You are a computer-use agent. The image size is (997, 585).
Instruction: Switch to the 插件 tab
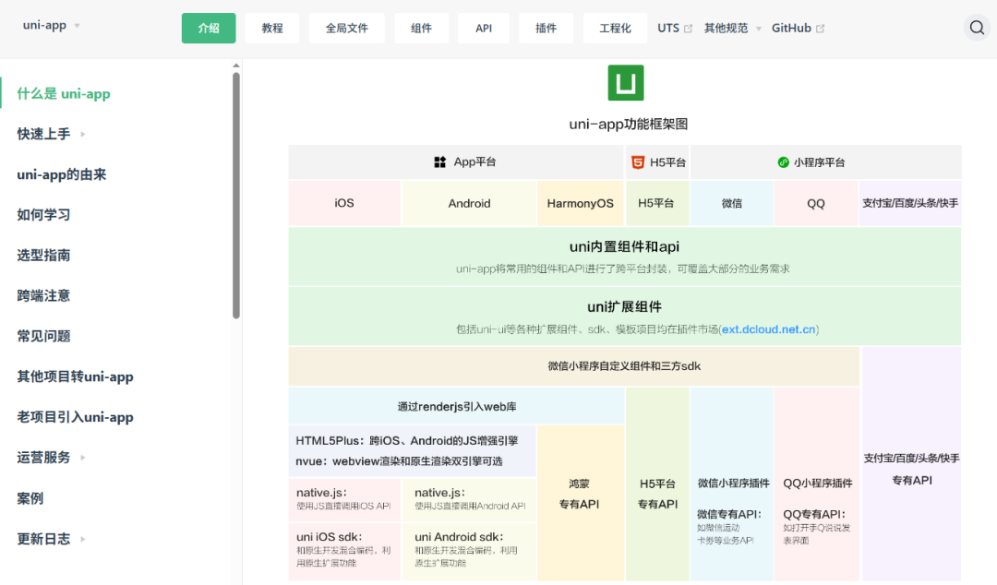[546, 28]
